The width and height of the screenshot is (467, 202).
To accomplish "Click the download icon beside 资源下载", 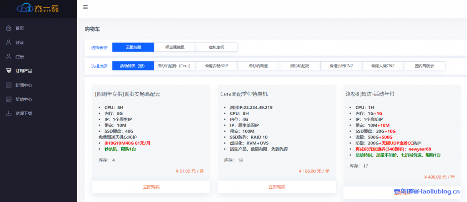I will (x=9, y=113).
